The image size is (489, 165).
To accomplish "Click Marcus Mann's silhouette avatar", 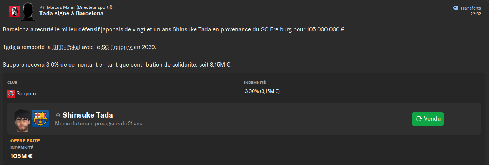I will point(28,12).
